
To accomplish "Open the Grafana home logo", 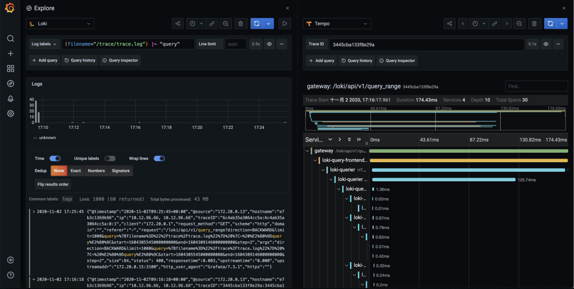I will [x=10, y=7].
